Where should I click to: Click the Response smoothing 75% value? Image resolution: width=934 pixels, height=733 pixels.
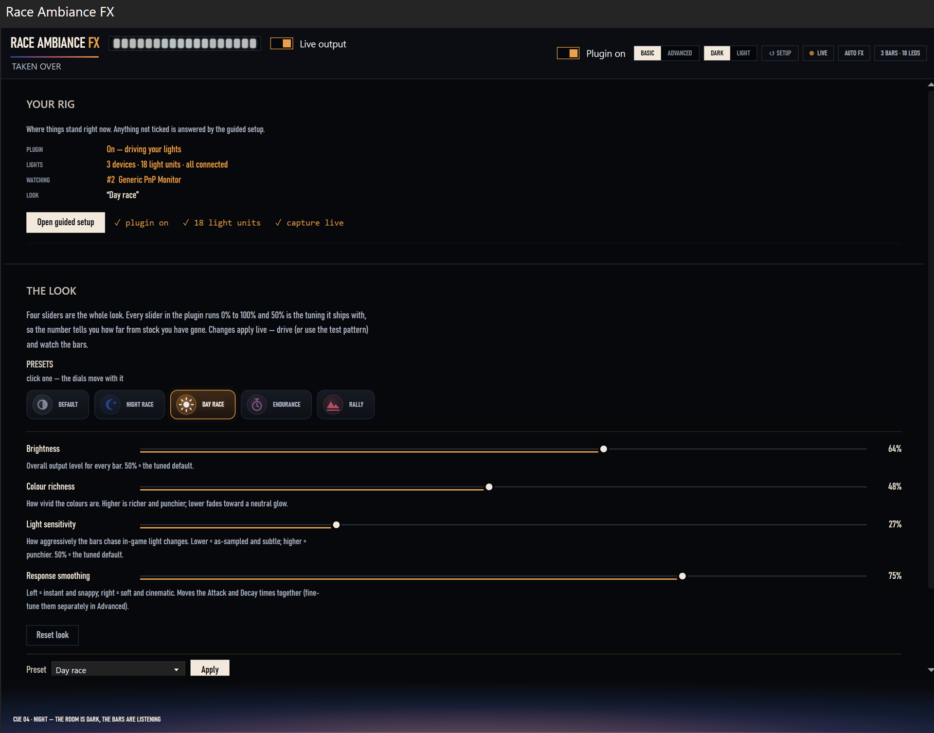pos(895,575)
